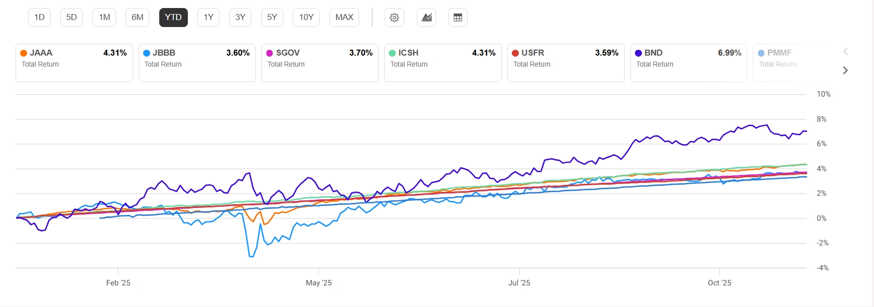Toggle the SGOV series card
This screenshot has width=874, height=307.
tap(319, 63)
